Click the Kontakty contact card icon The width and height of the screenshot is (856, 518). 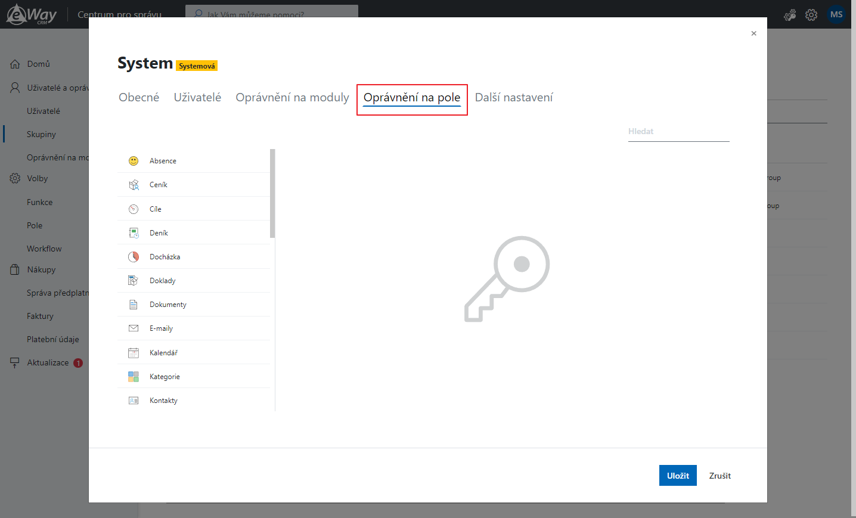point(134,401)
